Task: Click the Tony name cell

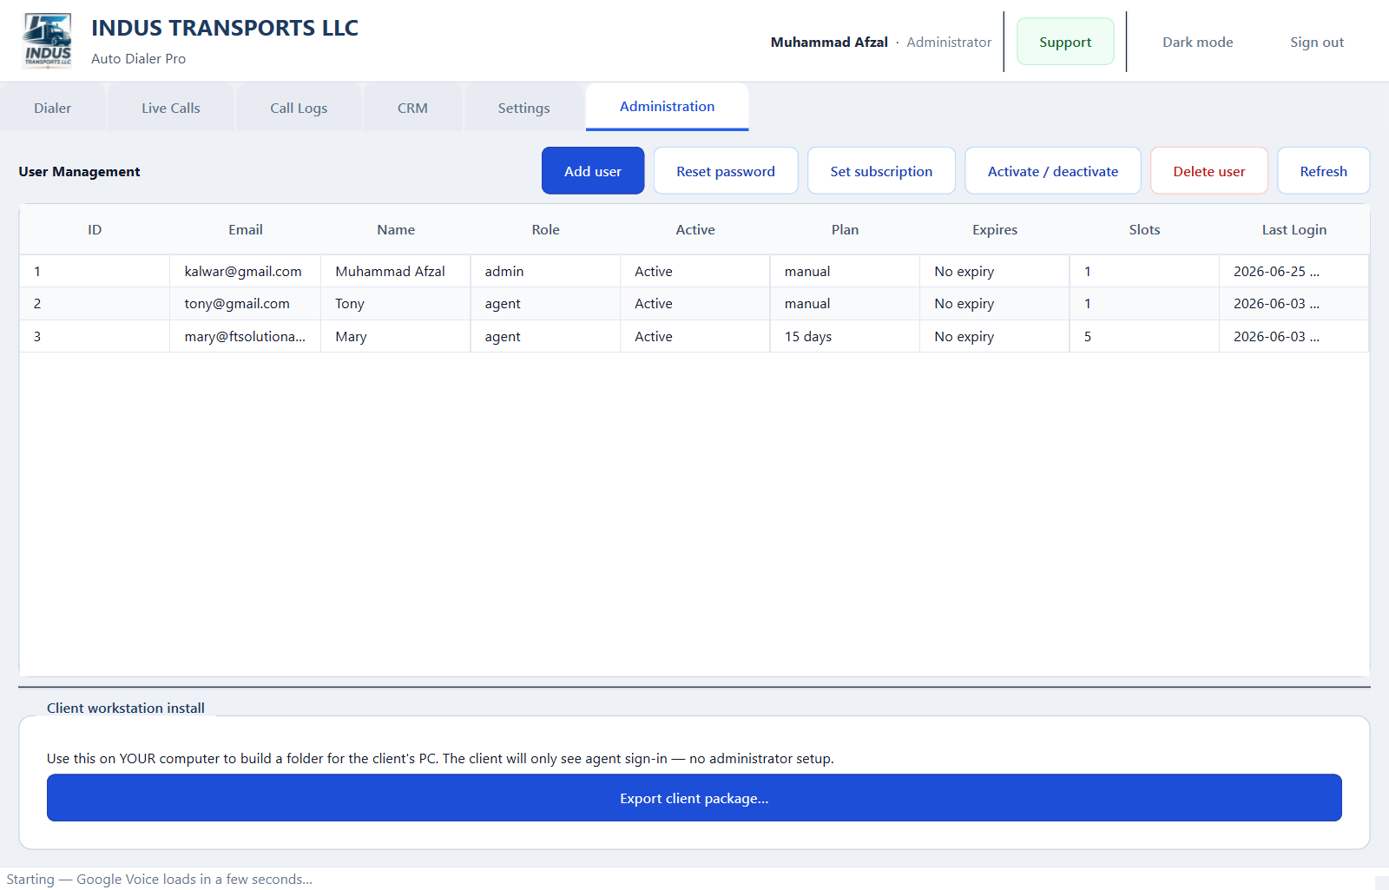Action: (x=395, y=303)
